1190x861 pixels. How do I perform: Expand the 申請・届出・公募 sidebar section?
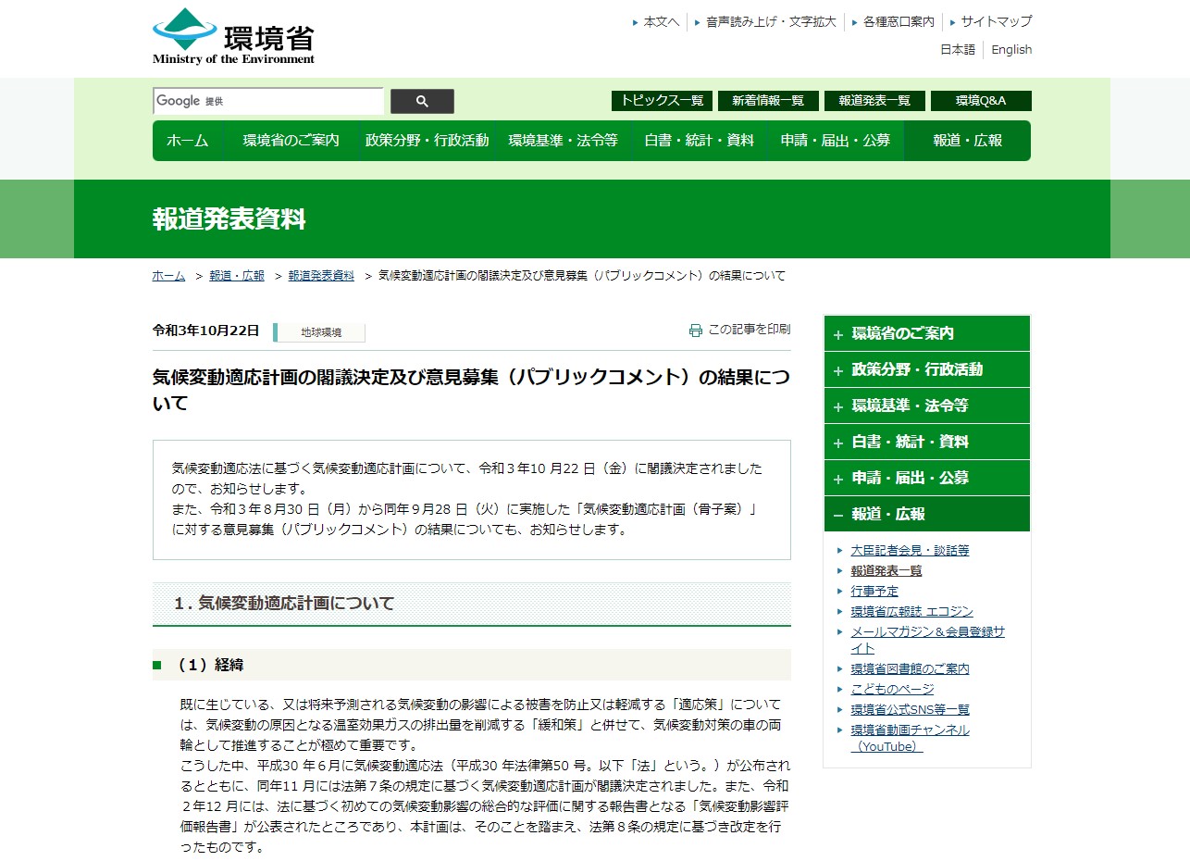[x=925, y=478]
